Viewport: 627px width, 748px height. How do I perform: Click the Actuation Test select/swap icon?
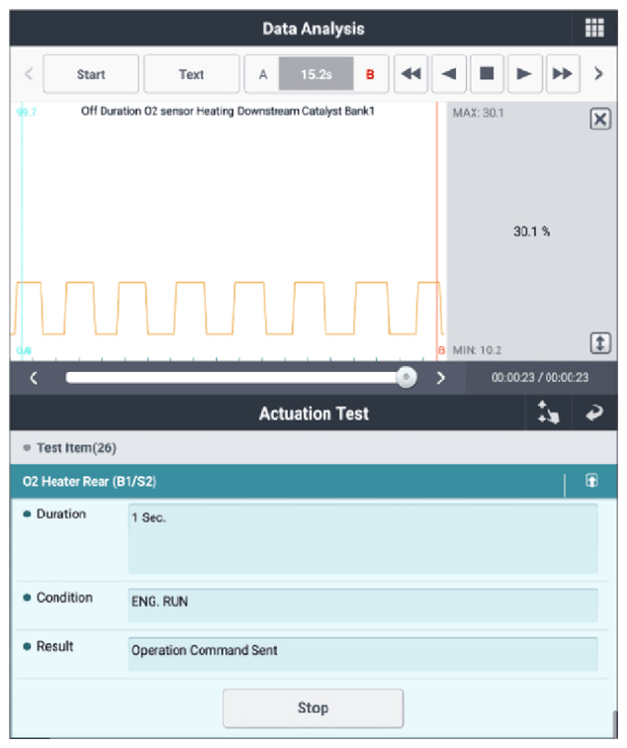pos(550,415)
